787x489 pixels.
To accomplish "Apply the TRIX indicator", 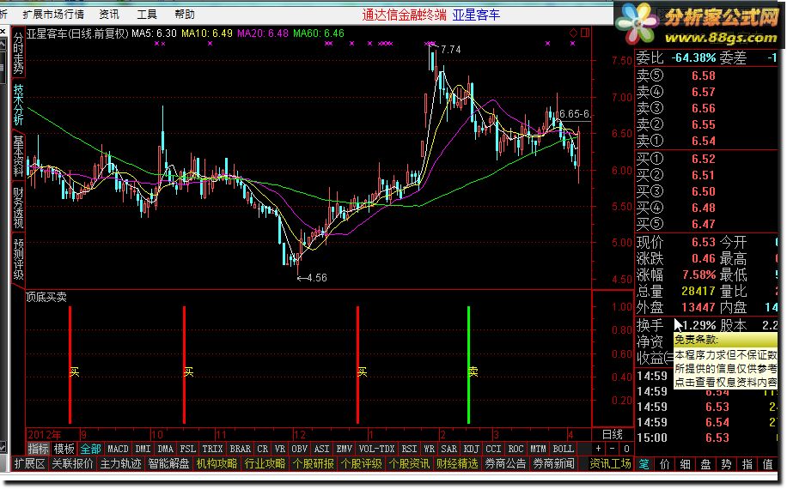I will coord(212,449).
